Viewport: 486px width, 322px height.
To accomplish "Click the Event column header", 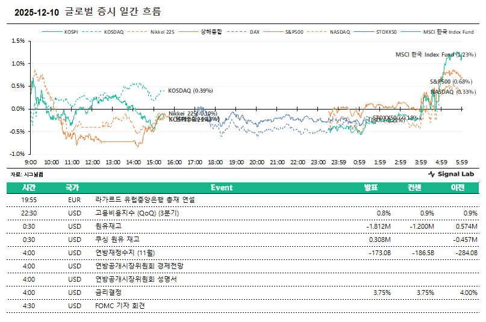I will [221, 188].
